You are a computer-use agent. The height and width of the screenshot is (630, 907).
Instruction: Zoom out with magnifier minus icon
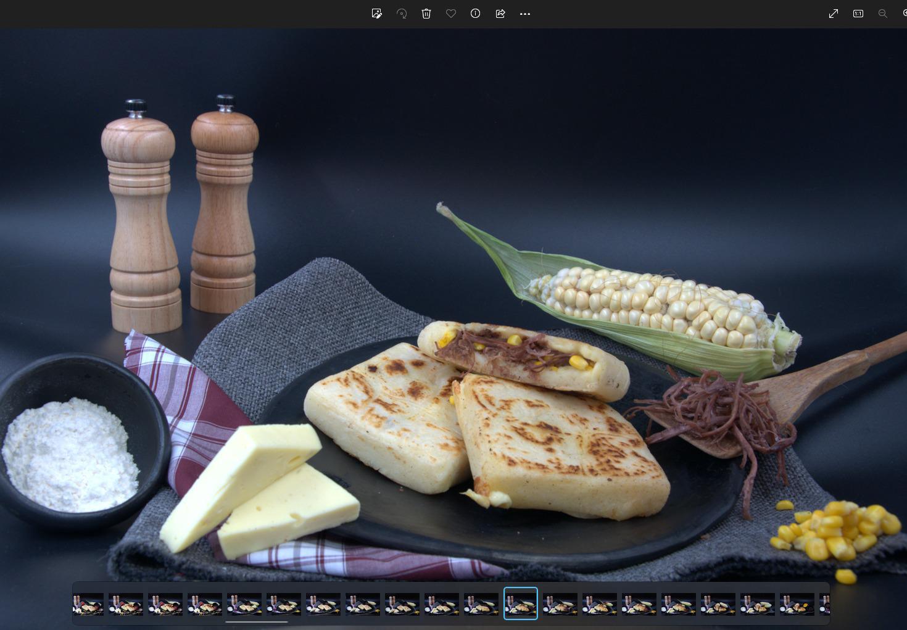click(883, 14)
